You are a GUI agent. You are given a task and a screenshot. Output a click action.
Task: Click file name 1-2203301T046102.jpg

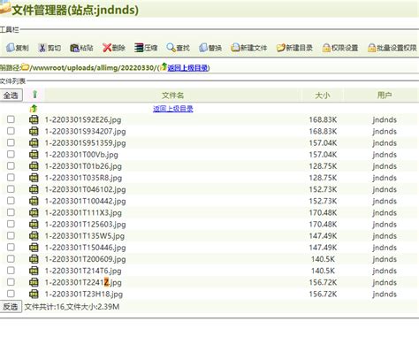(x=85, y=189)
